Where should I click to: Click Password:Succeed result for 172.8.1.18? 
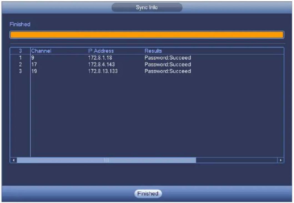tap(168, 58)
